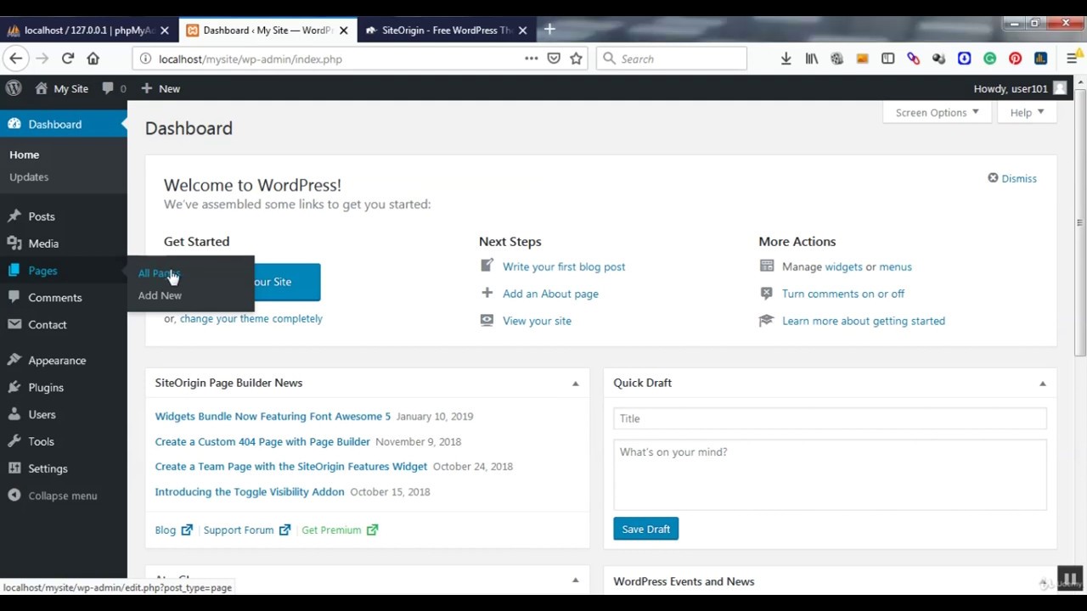Click the Pinterest extension icon
This screenshot has width=1087, height=611.
(x=1015, y=59)
